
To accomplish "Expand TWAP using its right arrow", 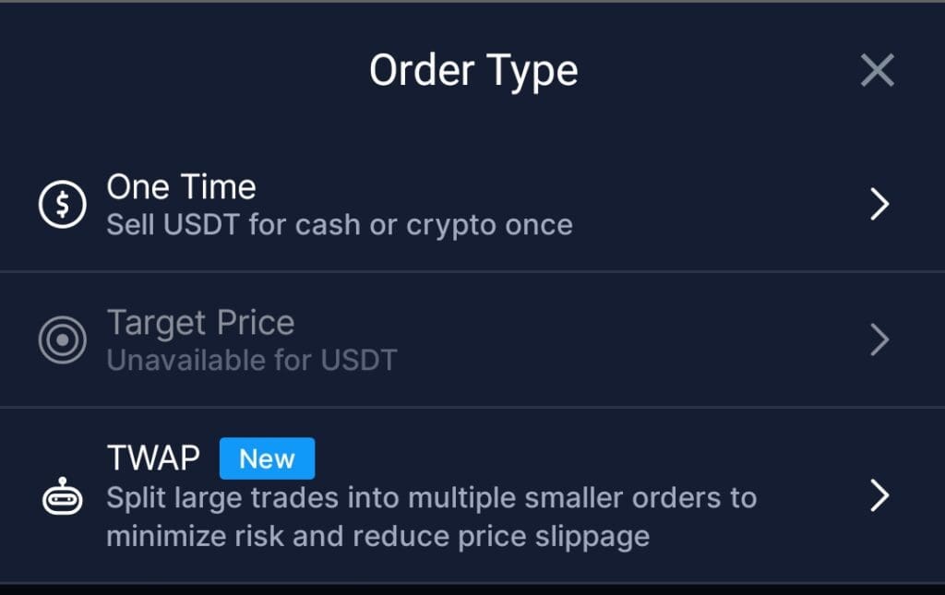I will [879, 496].
